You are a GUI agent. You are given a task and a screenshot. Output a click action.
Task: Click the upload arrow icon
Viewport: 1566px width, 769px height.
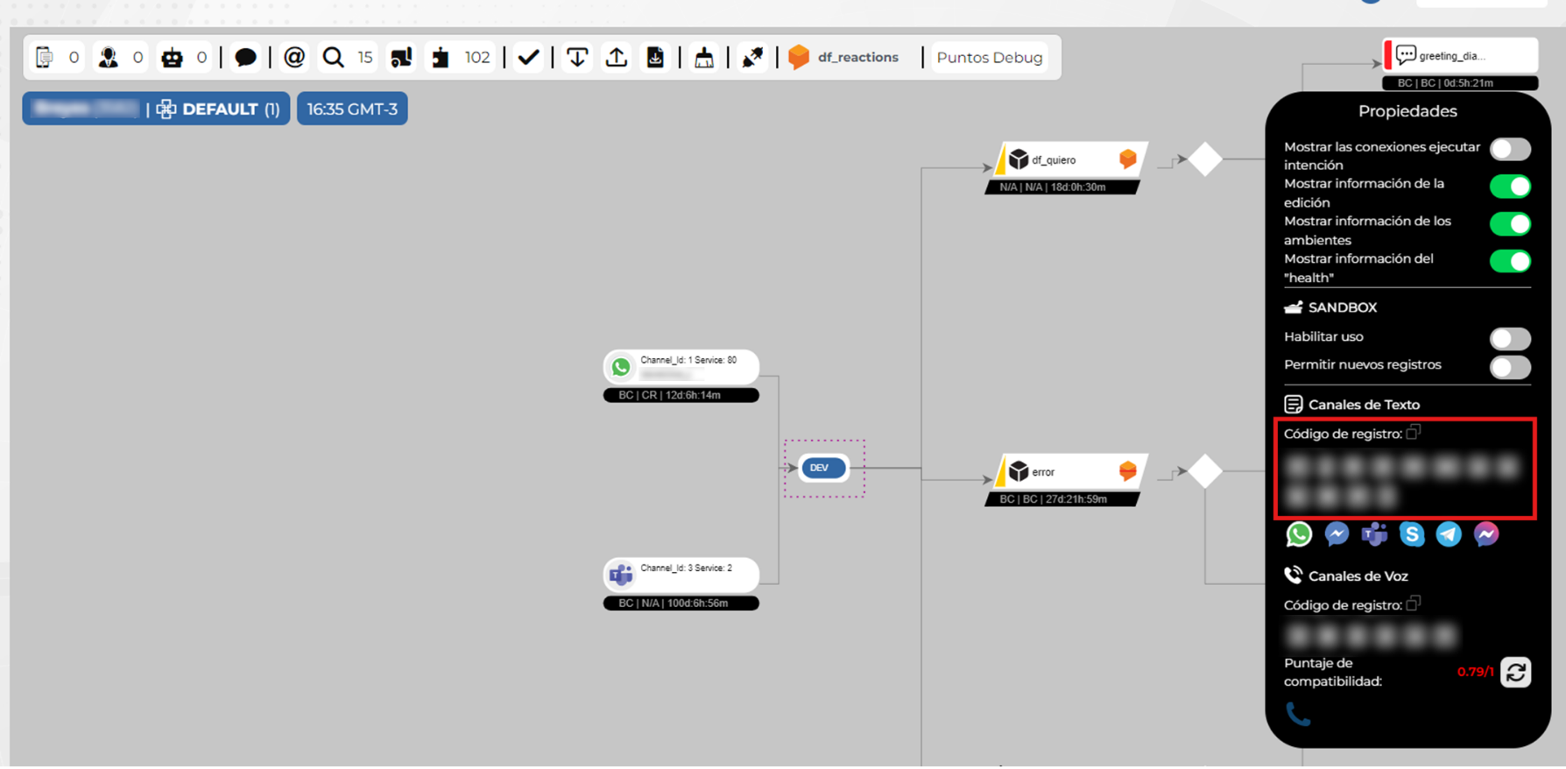pyautogui.click(x=617, y=58)
